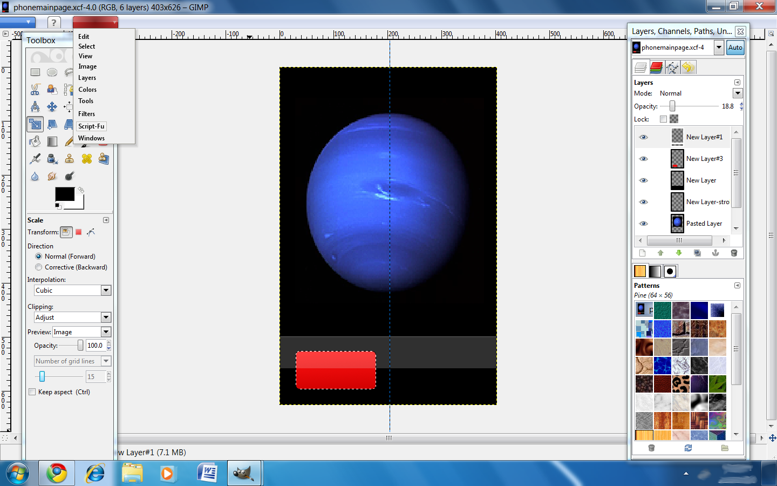Enable the Keep aspect checkbox

(x=32, y=392)
